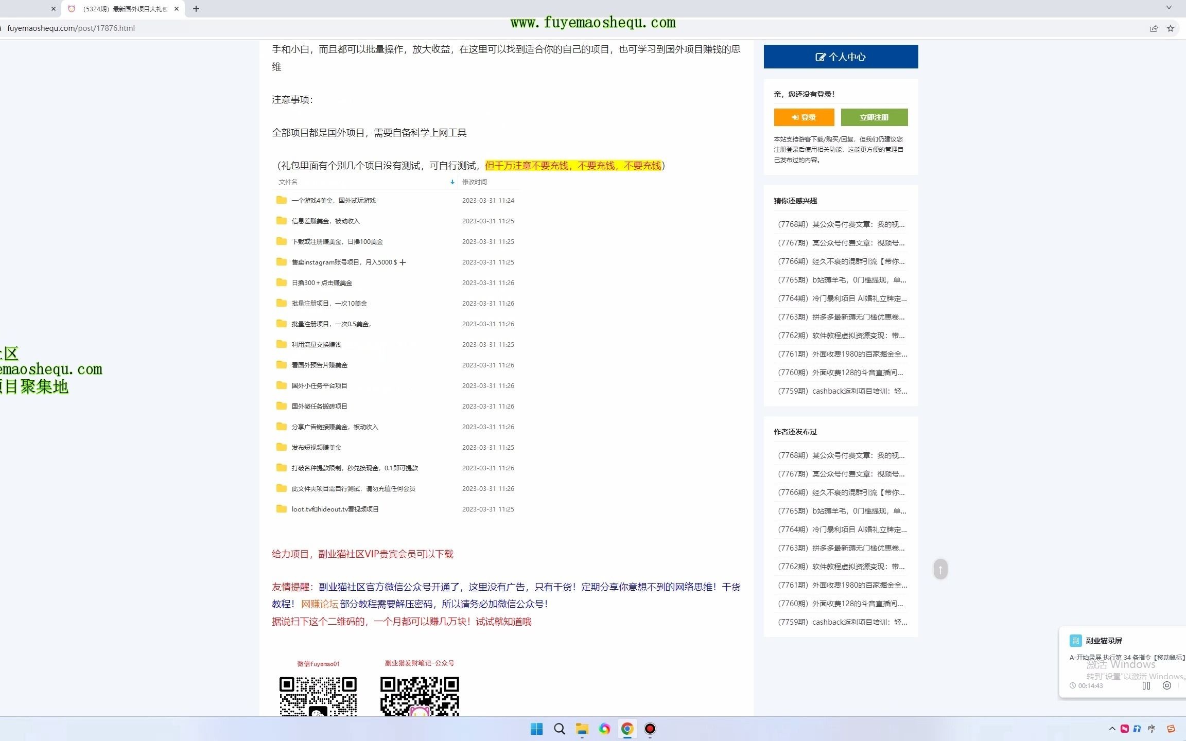1186x741 pixels.
Task: Open (7763期) 拼多多 link under 猜你还感兴趣
Action: (841, 317)
